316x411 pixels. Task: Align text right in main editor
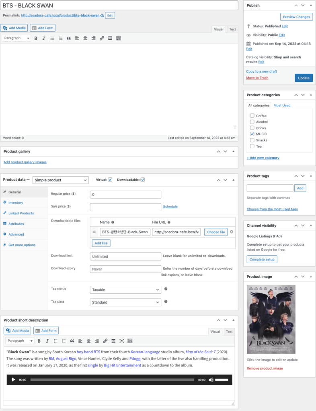[93, 38]
